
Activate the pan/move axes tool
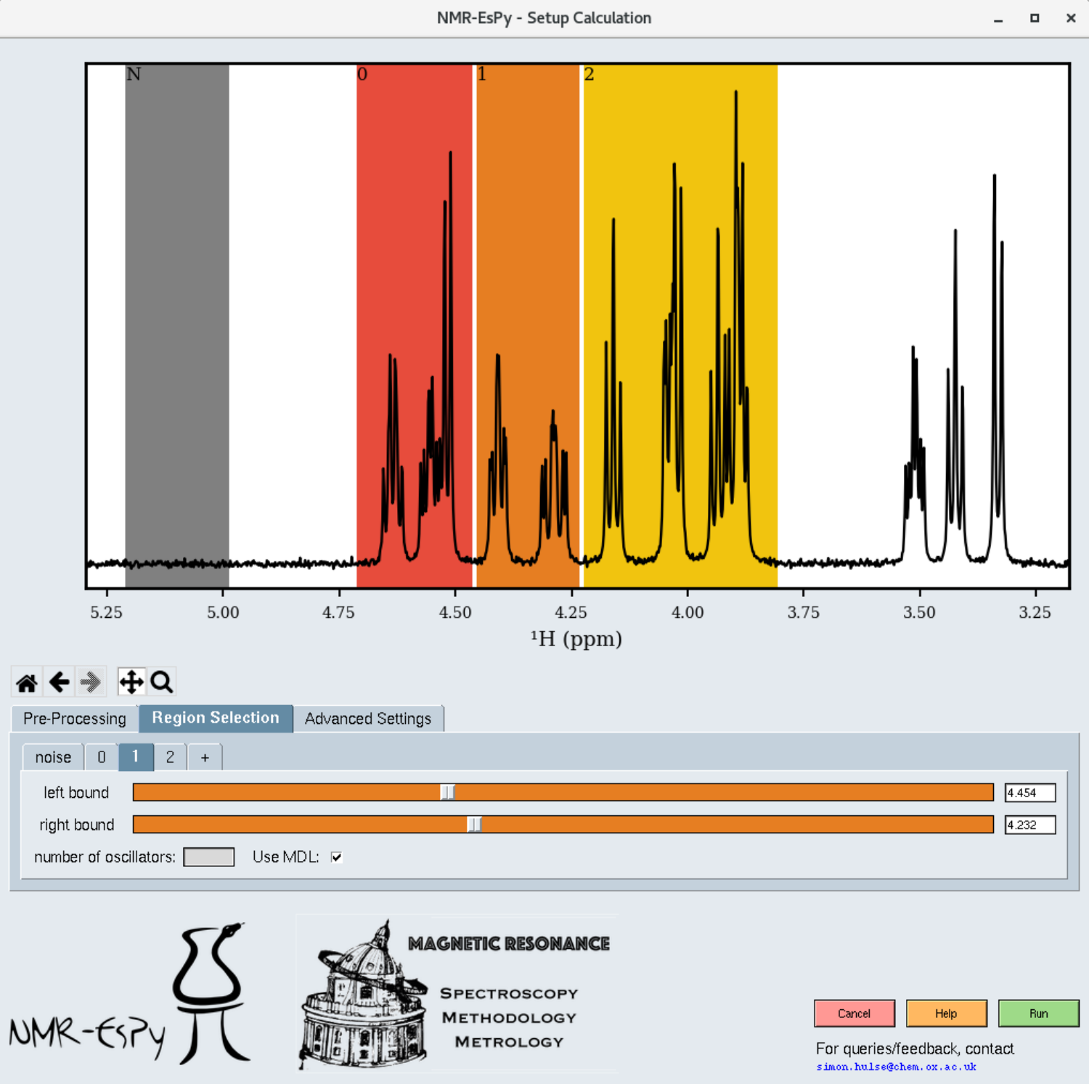coord(131,682)
